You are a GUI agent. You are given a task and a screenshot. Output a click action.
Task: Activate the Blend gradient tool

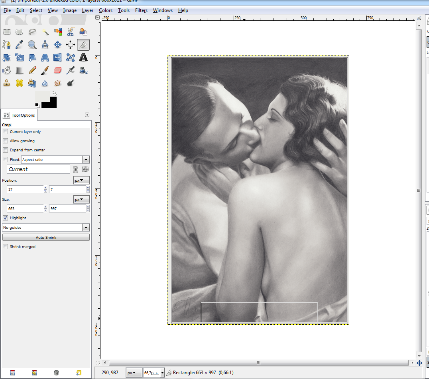(x=20, y=70)
